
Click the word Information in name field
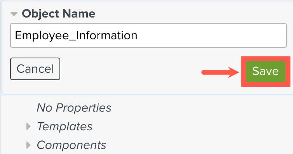point(107,35)
